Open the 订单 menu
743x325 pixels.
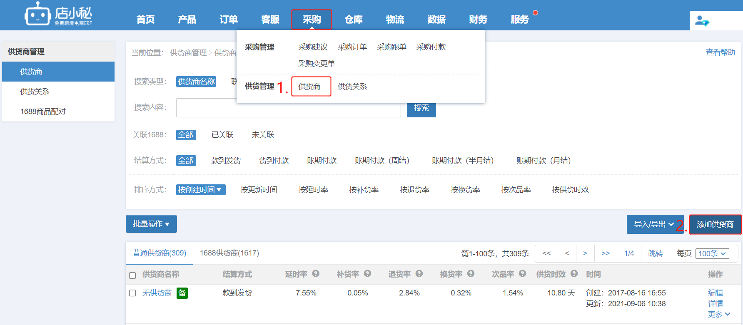coord(229,20)
